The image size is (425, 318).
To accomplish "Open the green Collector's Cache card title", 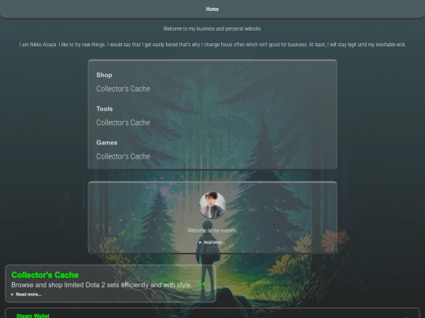I will (45, 275).
